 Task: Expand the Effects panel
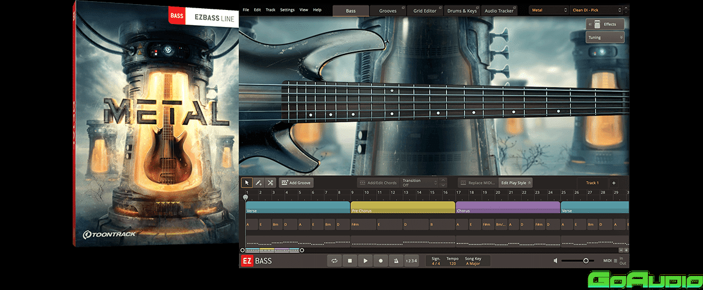pos(605,24)
